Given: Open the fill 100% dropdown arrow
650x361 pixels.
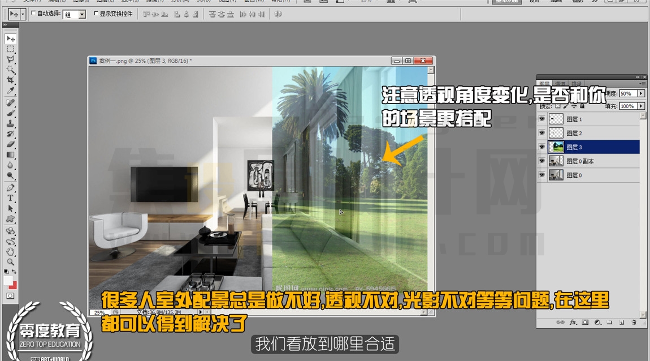Looking at the screenshot, I should 642,106.
